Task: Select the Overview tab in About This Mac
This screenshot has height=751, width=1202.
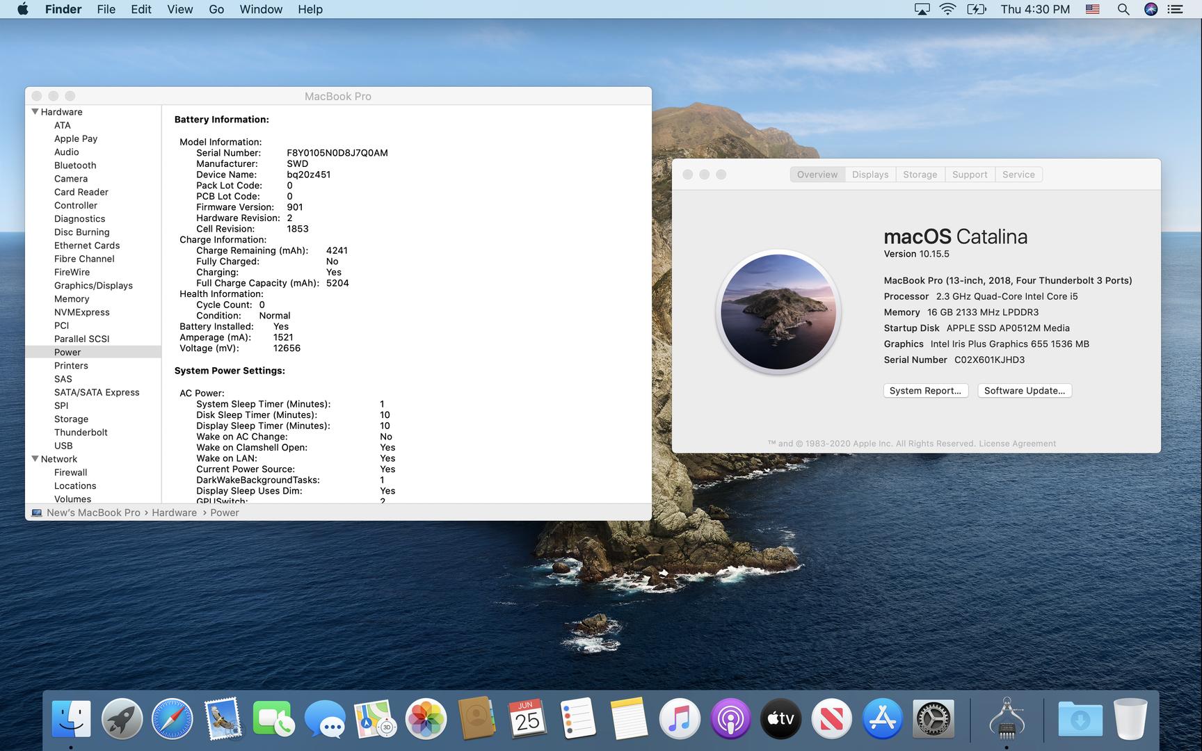Action: [x=817, y=175]
